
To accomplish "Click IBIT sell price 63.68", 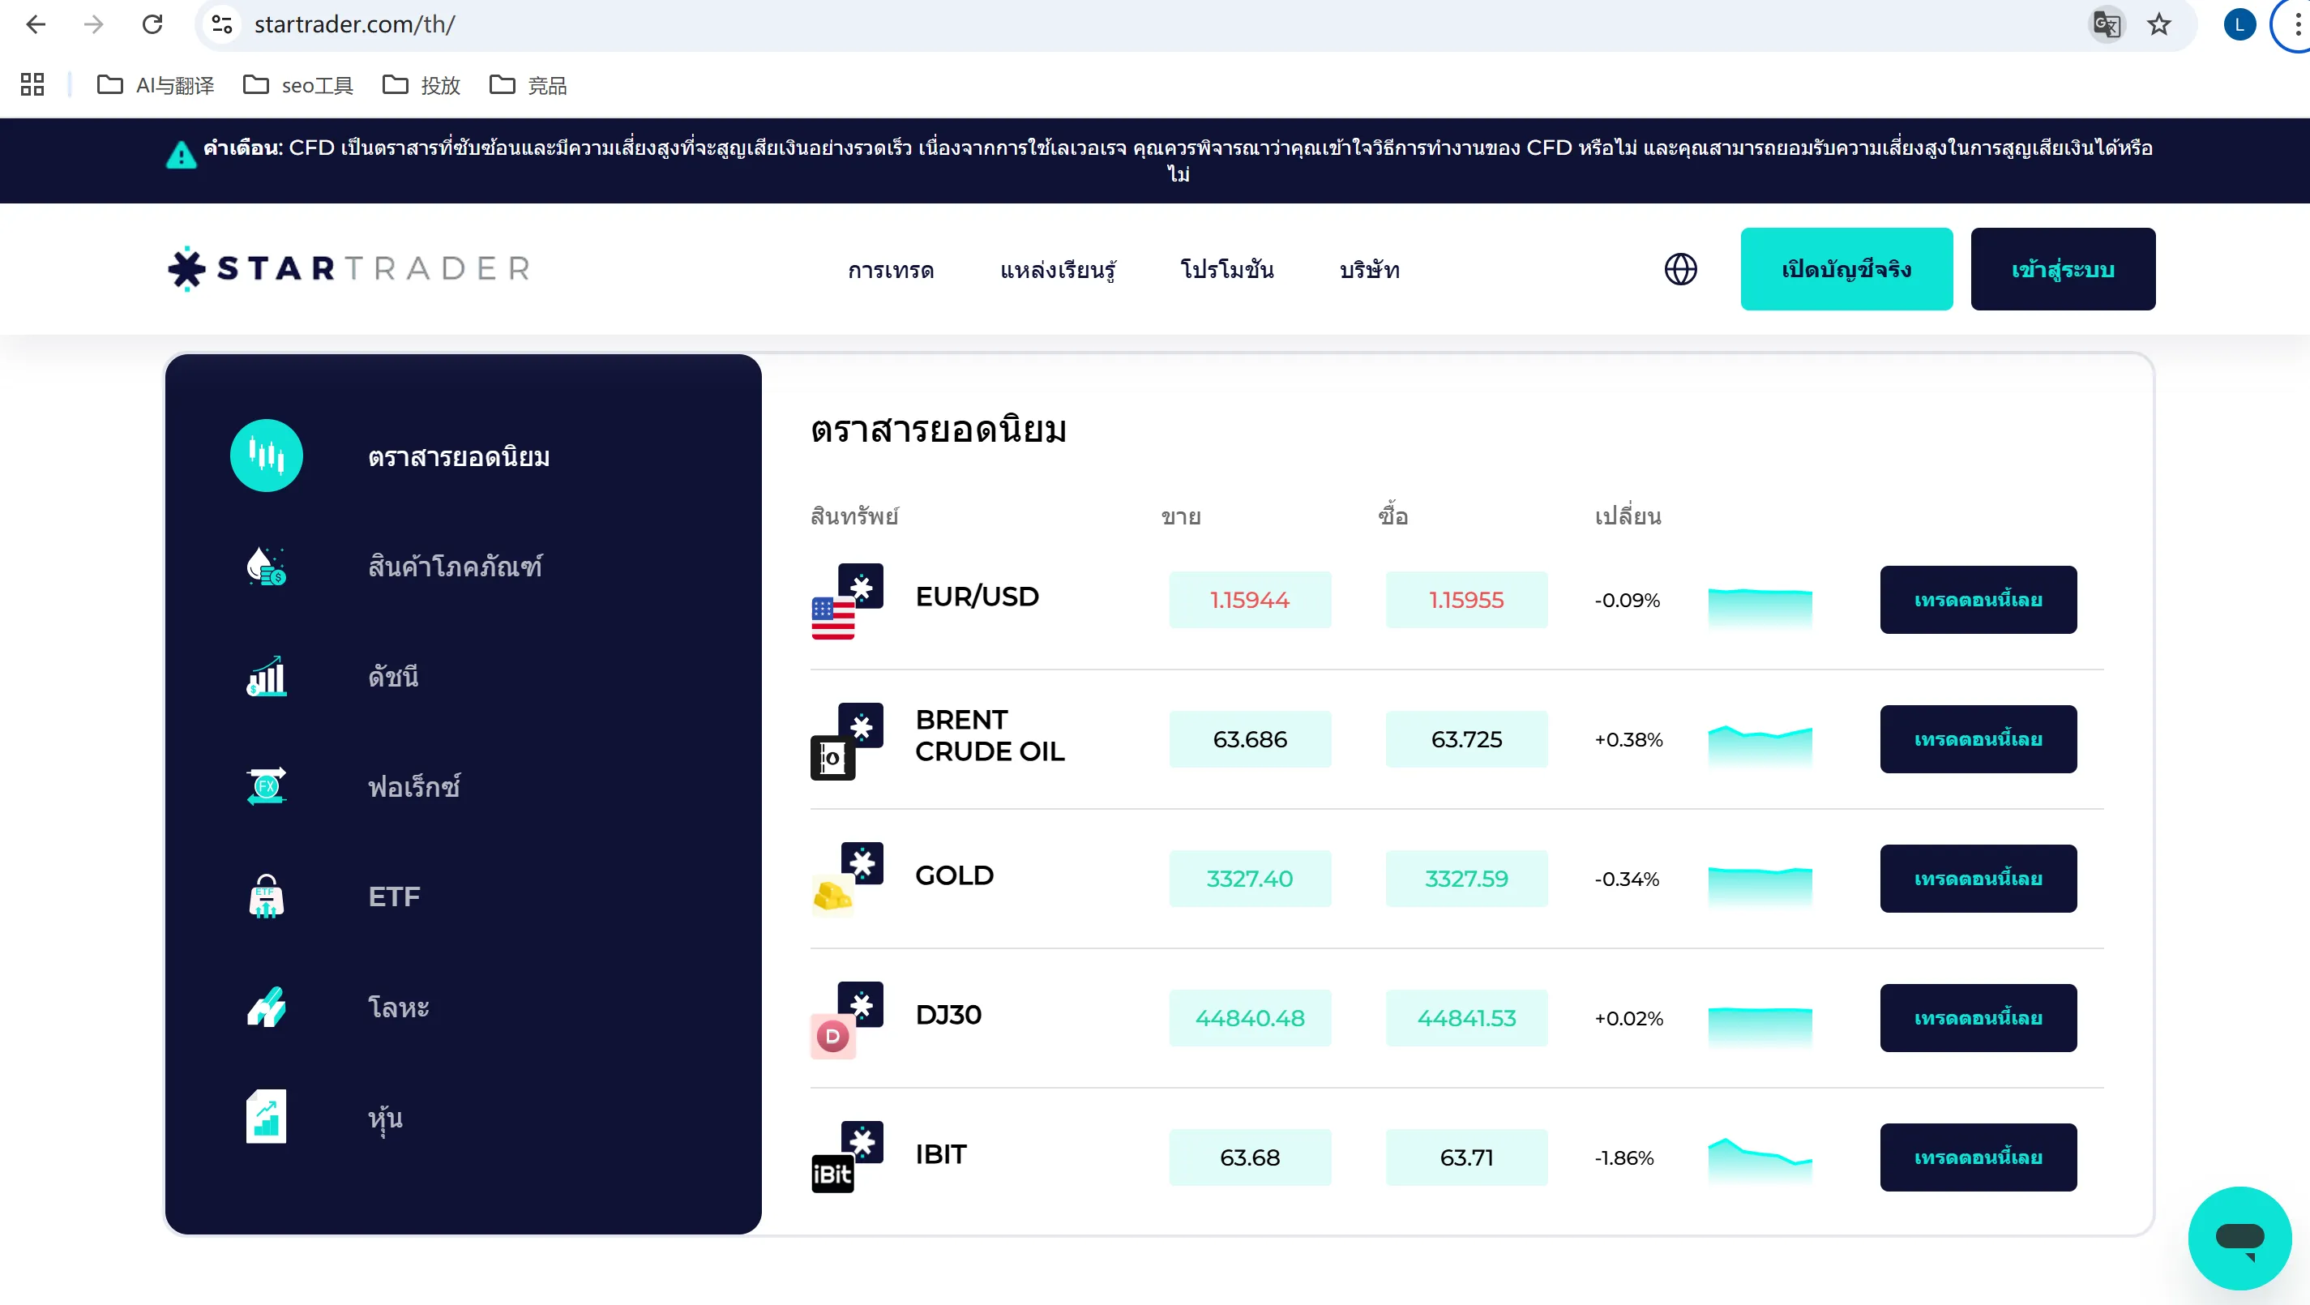I will pos(1250,1158).
